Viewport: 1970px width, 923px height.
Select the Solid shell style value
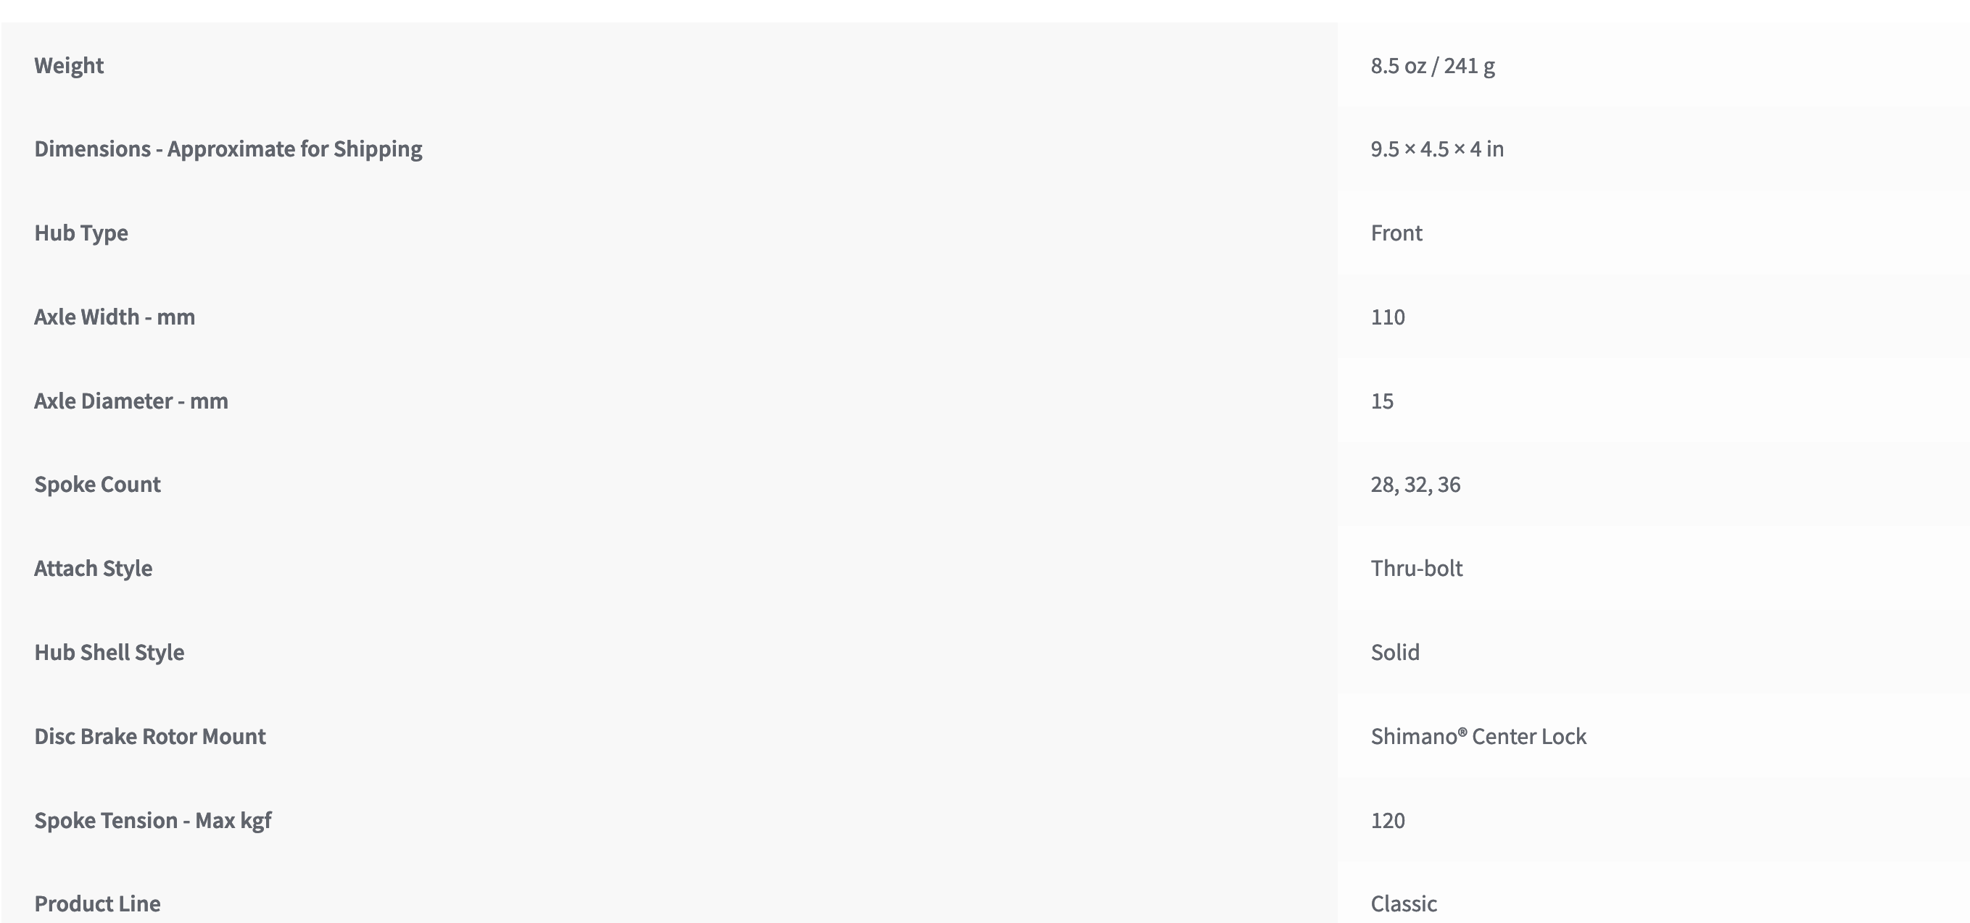[x=1395, y=653]
